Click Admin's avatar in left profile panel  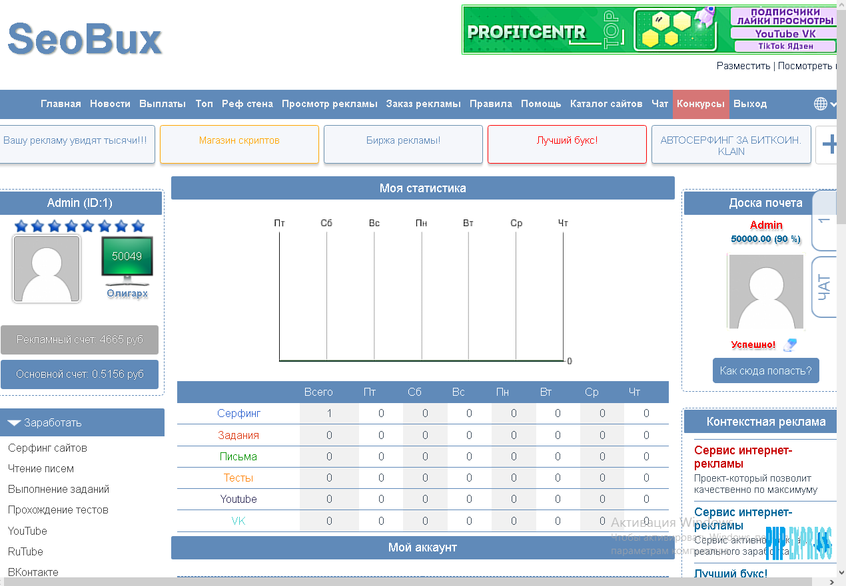tap(47, 269)
